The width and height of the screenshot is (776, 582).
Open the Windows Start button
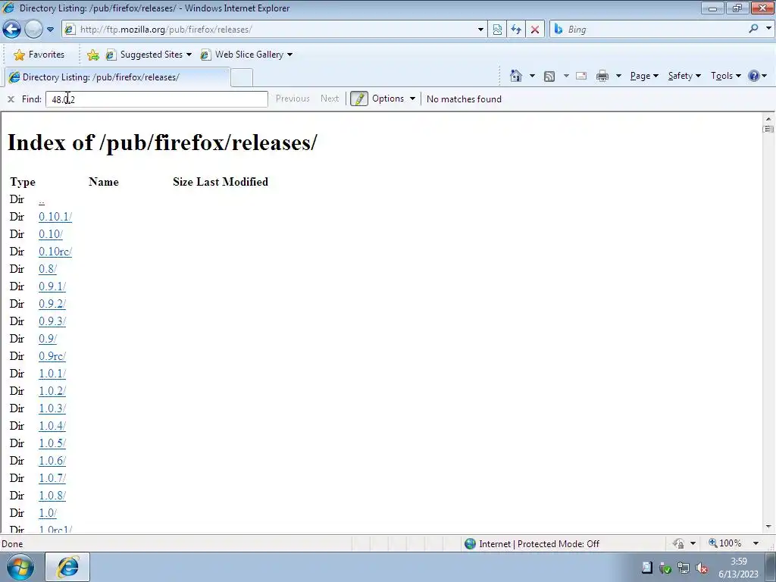click(x=20, y=567)
